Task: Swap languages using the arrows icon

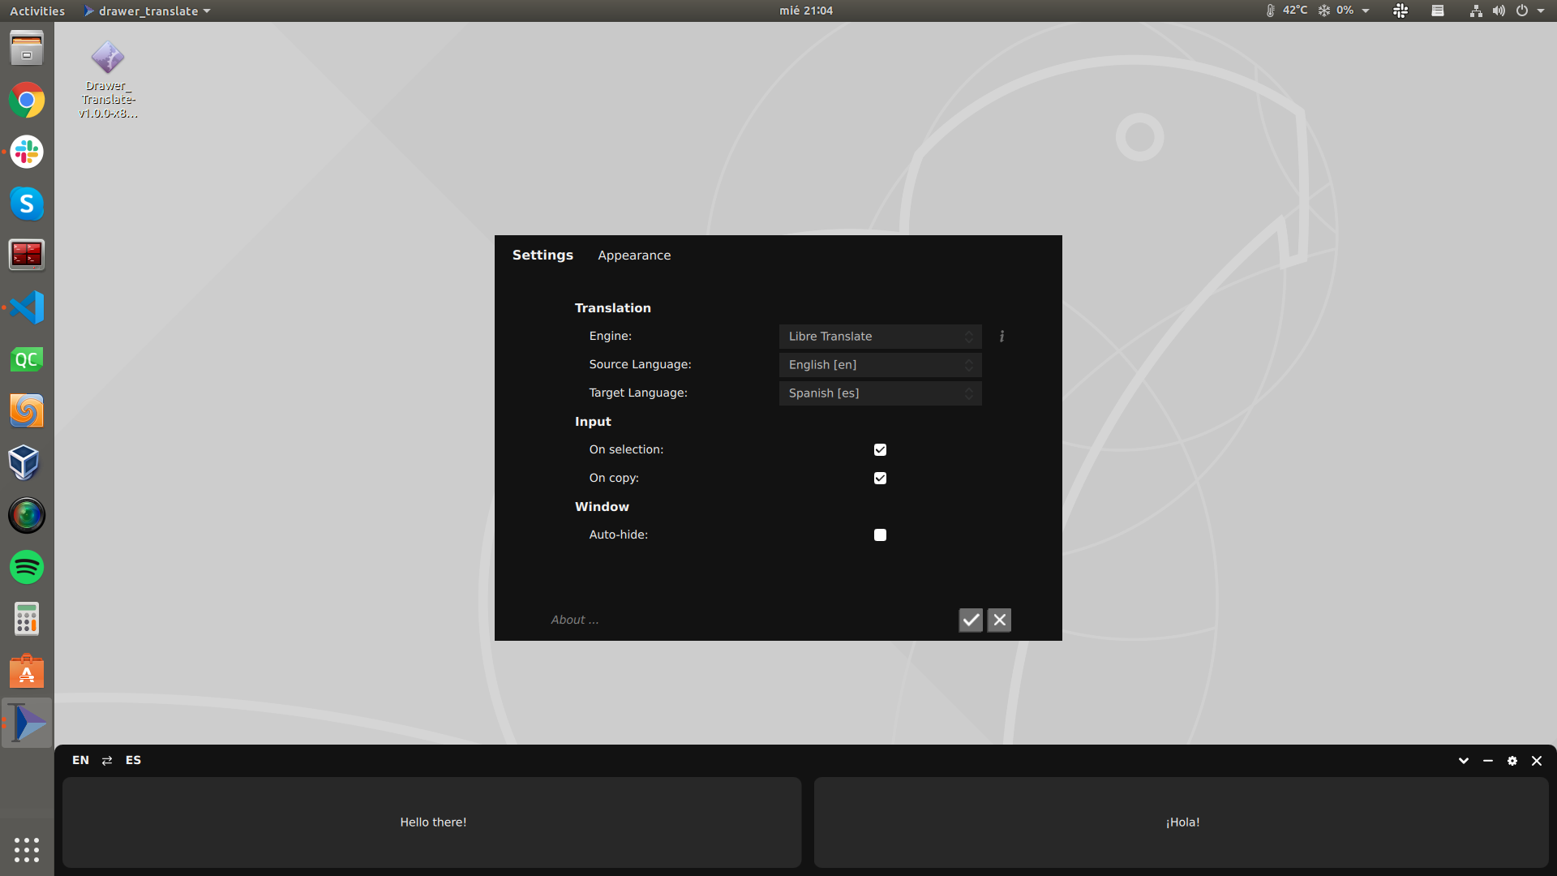Action: pos(107,760)
